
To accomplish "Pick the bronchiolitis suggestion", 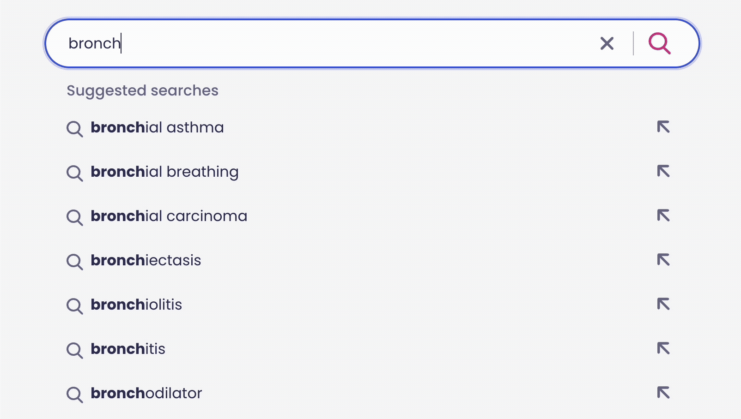I will coord(136,305).
